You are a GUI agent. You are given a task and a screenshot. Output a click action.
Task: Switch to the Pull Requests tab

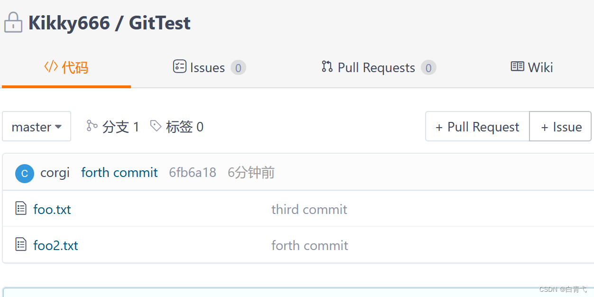click(379, 67)
